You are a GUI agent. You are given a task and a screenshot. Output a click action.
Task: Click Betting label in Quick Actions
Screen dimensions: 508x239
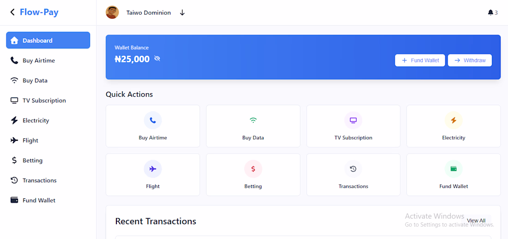[x=253, y=186]
